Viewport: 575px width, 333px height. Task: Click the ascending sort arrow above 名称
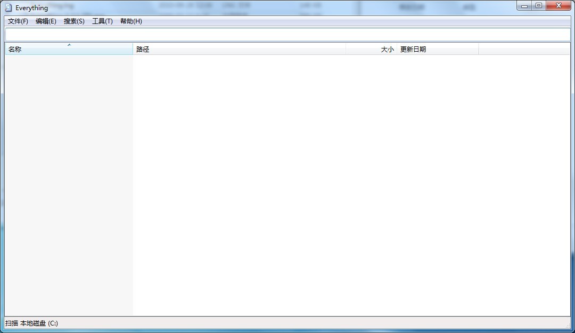pos(69,45)
